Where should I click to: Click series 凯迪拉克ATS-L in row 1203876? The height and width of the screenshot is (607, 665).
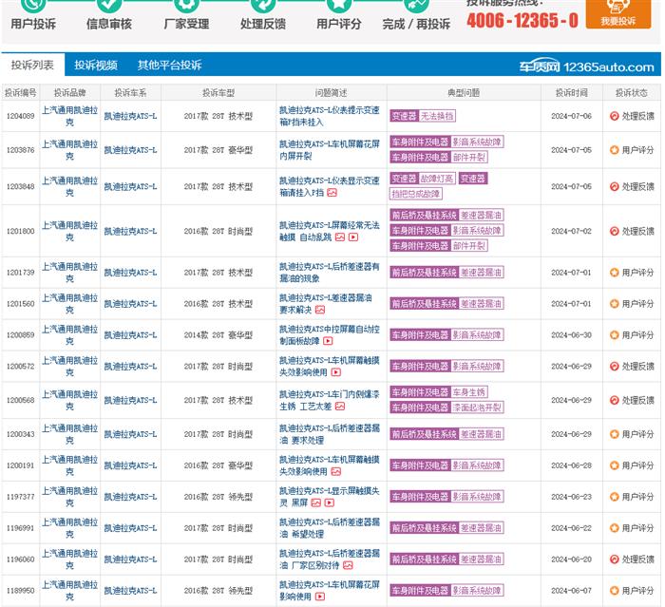coord(131,150)
